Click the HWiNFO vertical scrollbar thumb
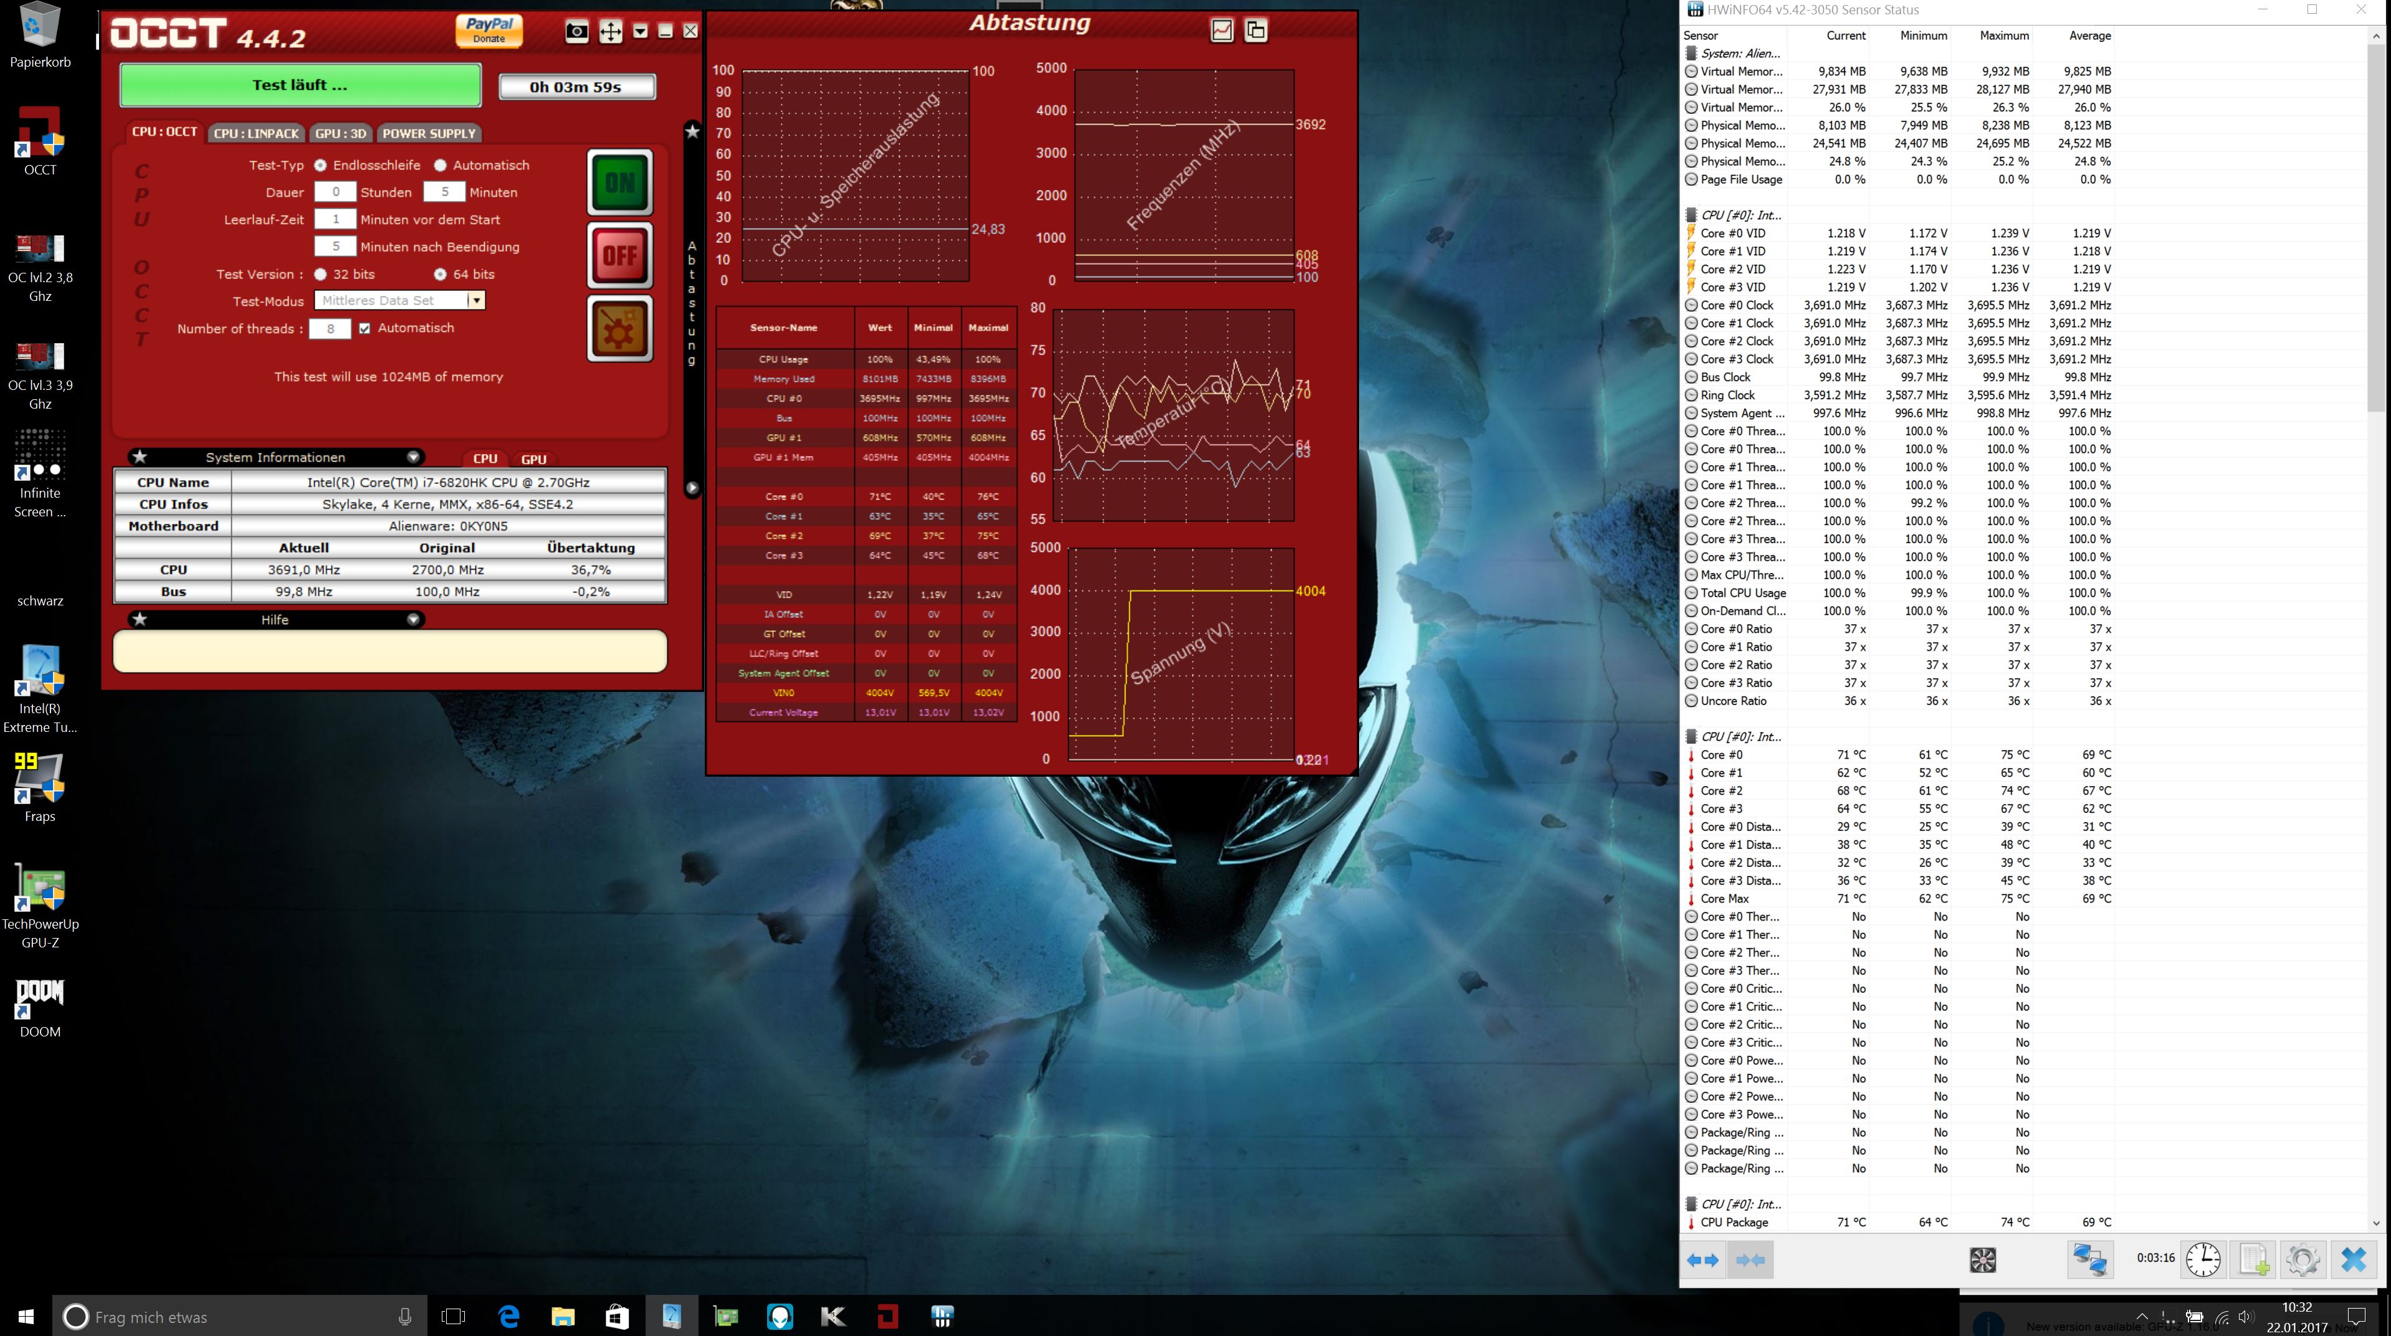Image resolution: width=2391 pixels, height=1336 pixels. pos(2375,227)
